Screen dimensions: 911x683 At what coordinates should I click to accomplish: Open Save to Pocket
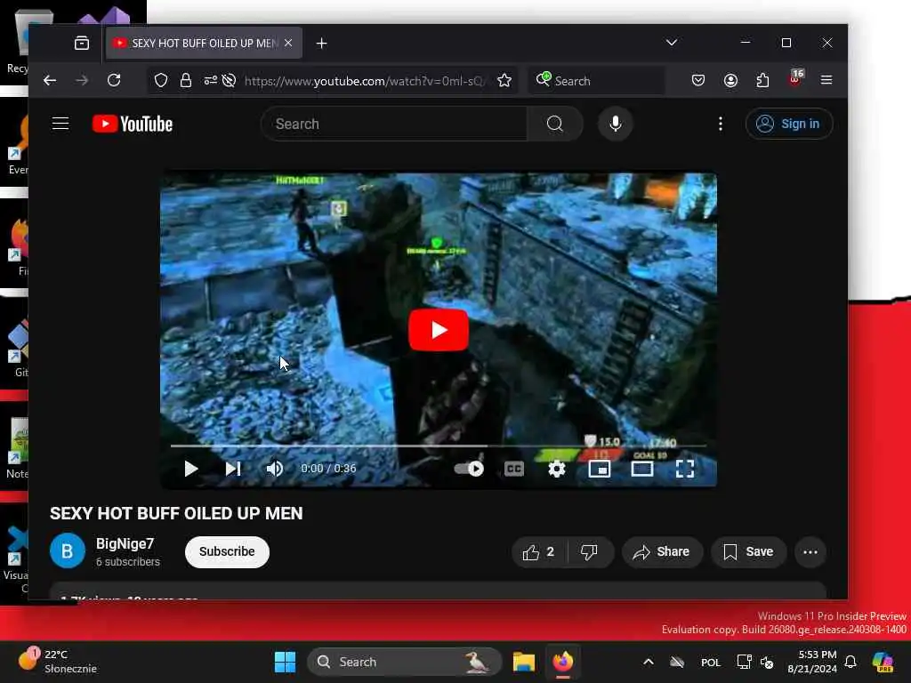[698, 80]
